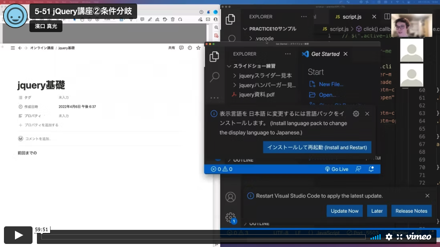Favorite the Notion page with the star
440x247 pixels.
click(198, 48)
